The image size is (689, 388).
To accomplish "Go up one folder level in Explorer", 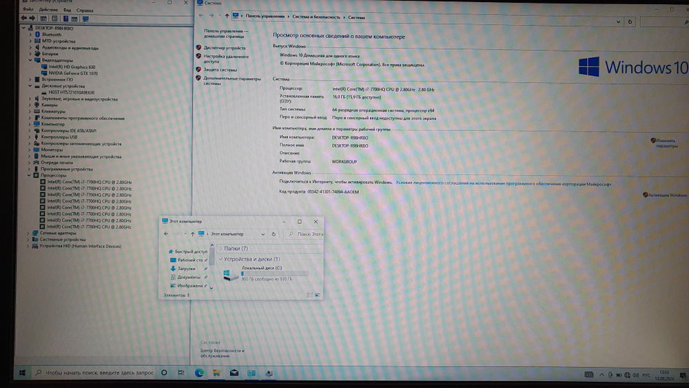I will click(192, 234).
